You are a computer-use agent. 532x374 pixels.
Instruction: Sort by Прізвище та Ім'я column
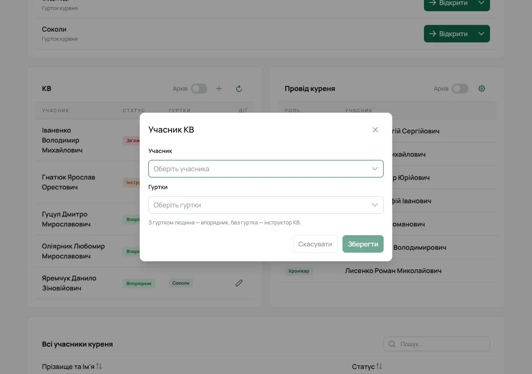point(72,367)
